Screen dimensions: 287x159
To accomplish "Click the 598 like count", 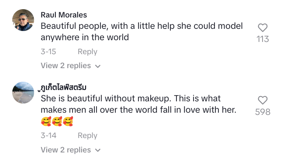I will (263, 112).
